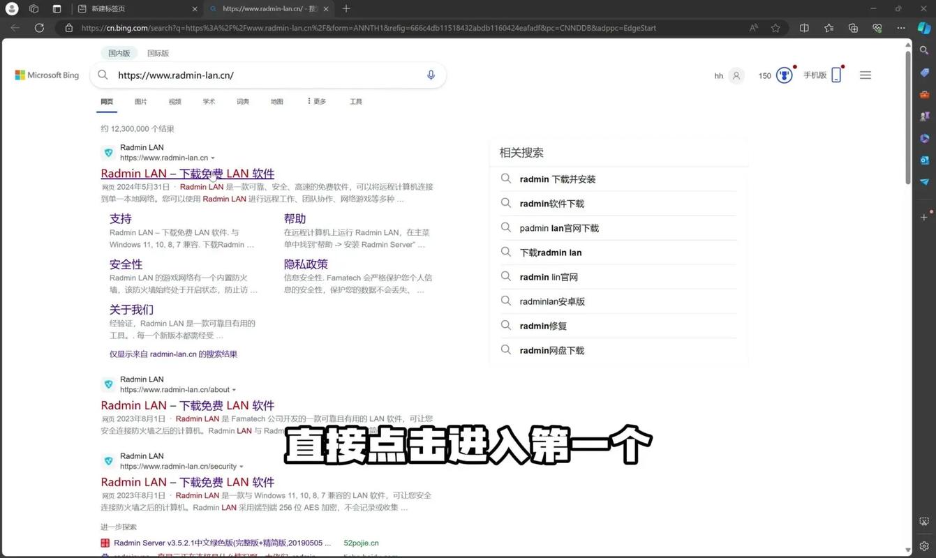Open the 安全性 sitelink
Screen dimensions: 936x558
(126, 264)
